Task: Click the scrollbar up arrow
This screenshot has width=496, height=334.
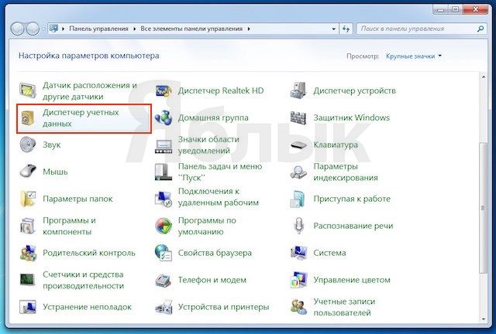Action: coord(484,77)
